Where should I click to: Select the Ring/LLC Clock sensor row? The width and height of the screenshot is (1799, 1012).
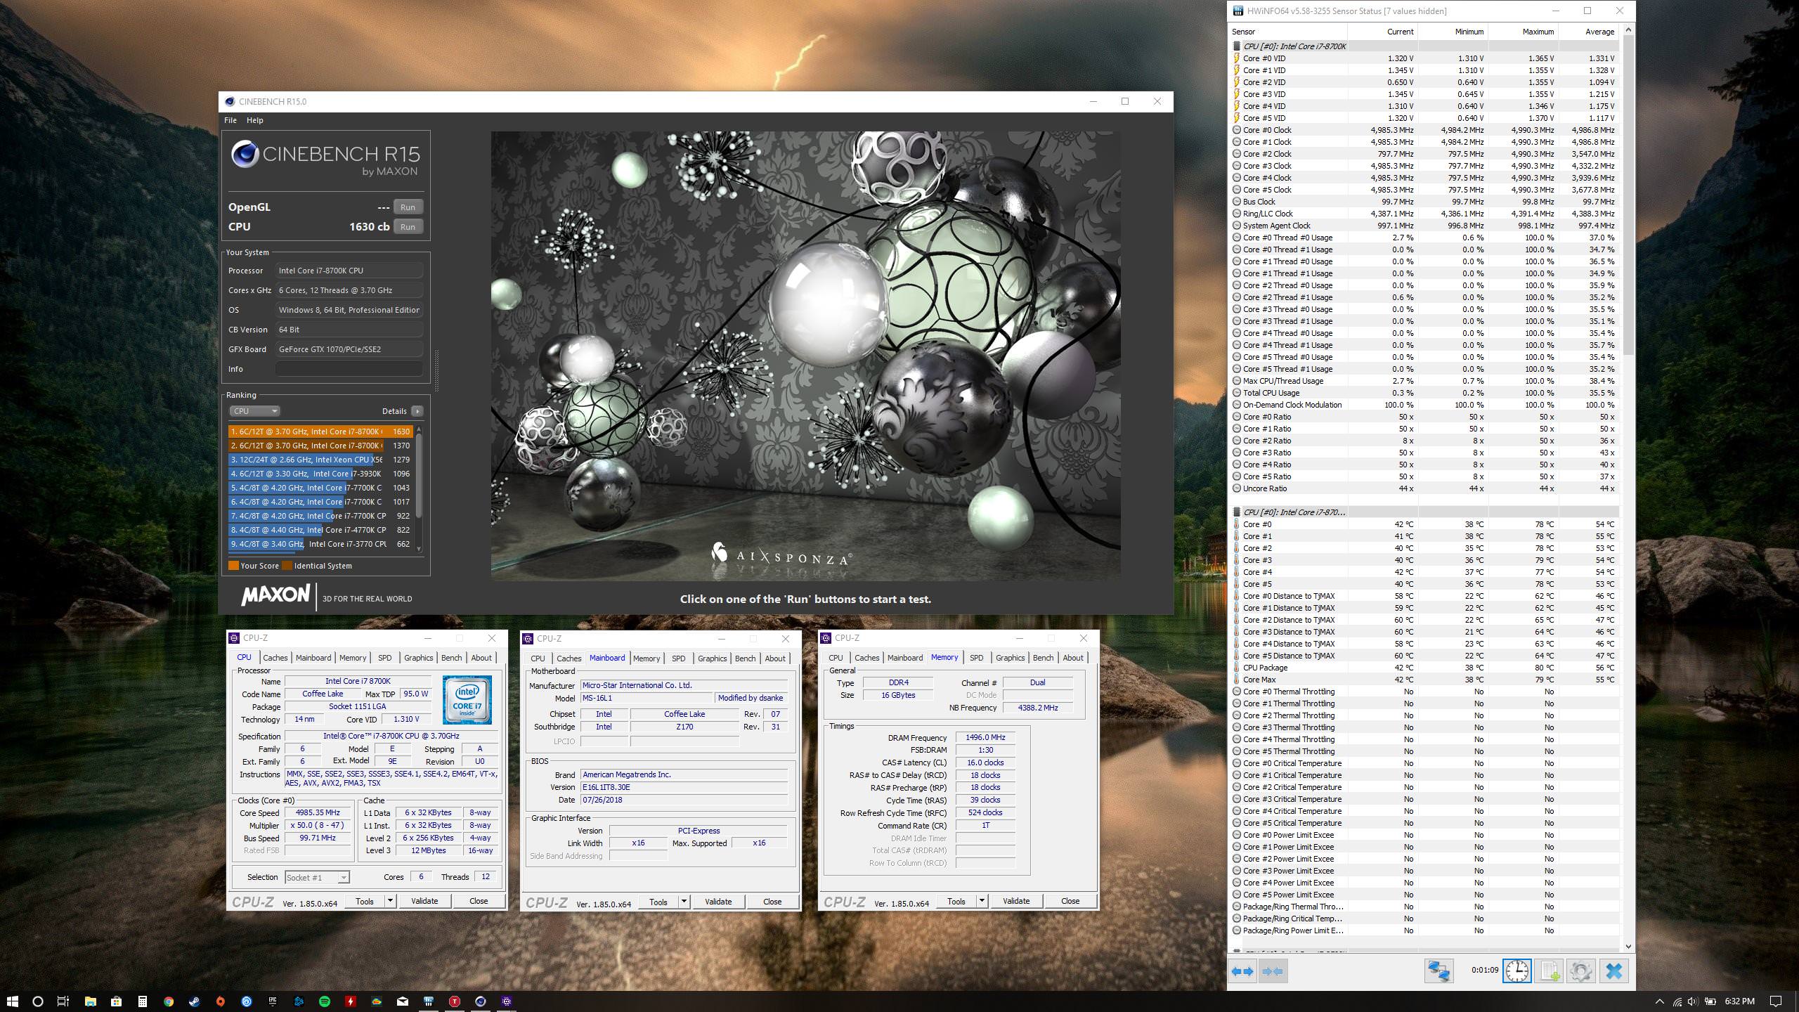(x=1424, y=214)
